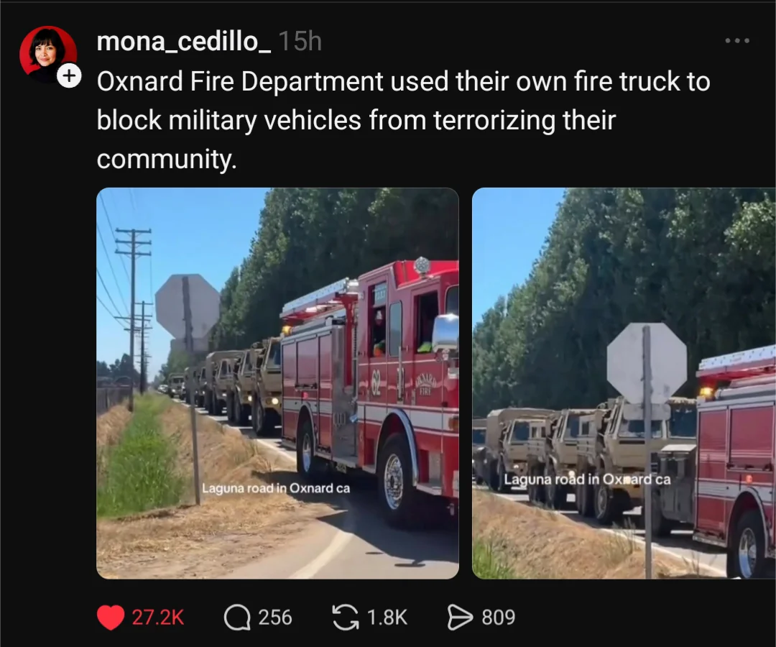This screenshot has width=776, height=647.
Task: Repost using the circular arrows icon
Action: tap(346, 618)
